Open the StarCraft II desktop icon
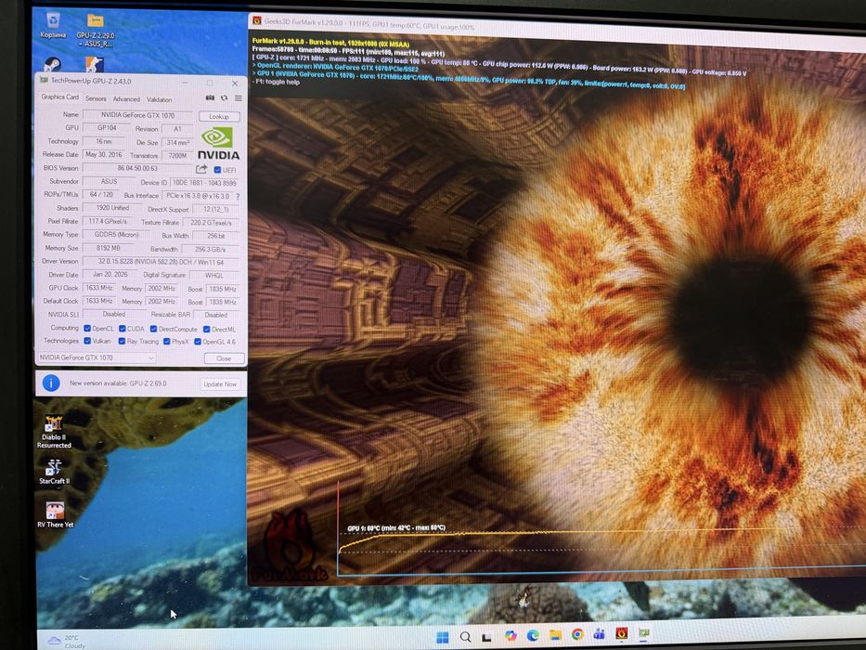This screenshot has width=866, height=650. pos(54,472)
